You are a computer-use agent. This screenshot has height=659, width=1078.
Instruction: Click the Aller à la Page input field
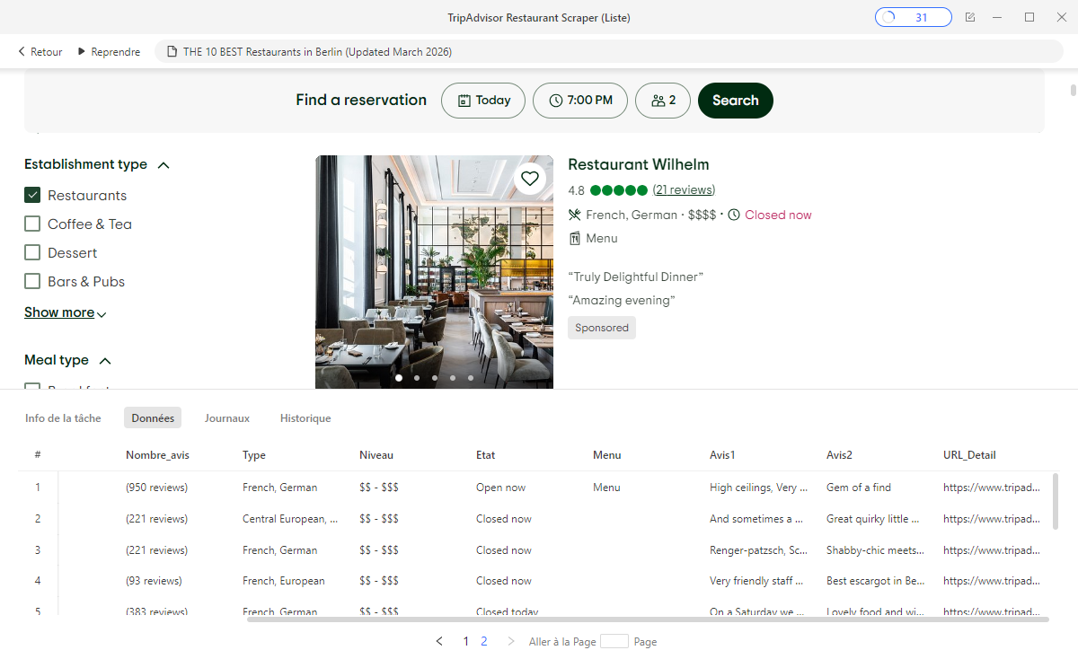615,641
